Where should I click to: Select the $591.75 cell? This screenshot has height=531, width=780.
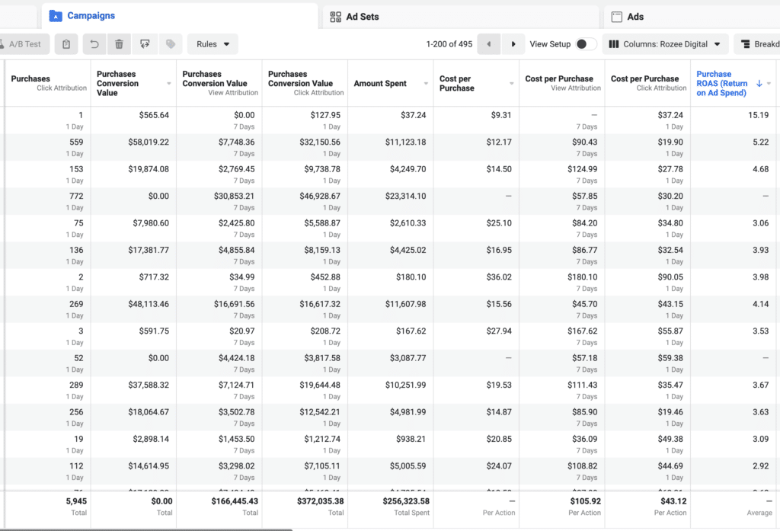click(154, 331)
